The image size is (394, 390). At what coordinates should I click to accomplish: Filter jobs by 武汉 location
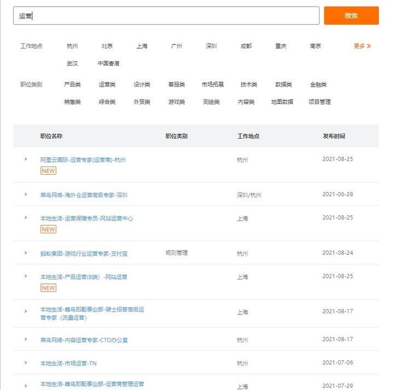72,64
